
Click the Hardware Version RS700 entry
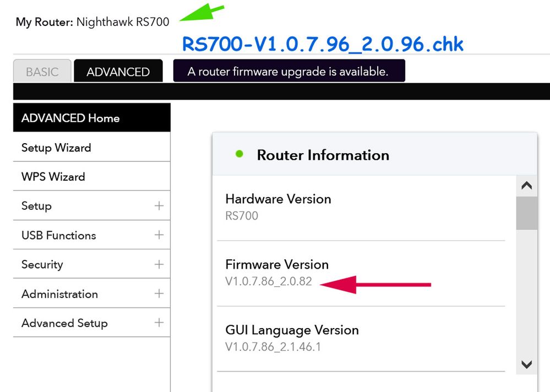pos(242,216)
